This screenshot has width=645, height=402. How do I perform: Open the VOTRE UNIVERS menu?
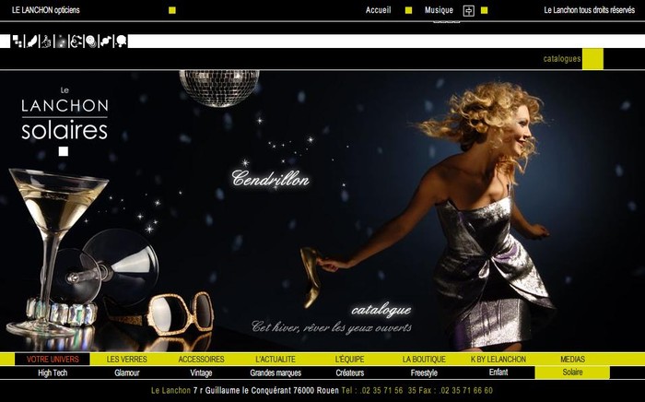[53, 359]
